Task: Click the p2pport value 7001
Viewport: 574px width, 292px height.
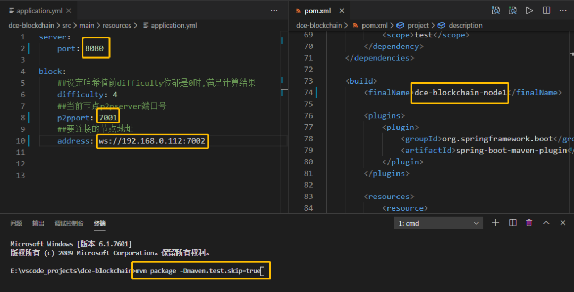Action: [x=108, y=118]
